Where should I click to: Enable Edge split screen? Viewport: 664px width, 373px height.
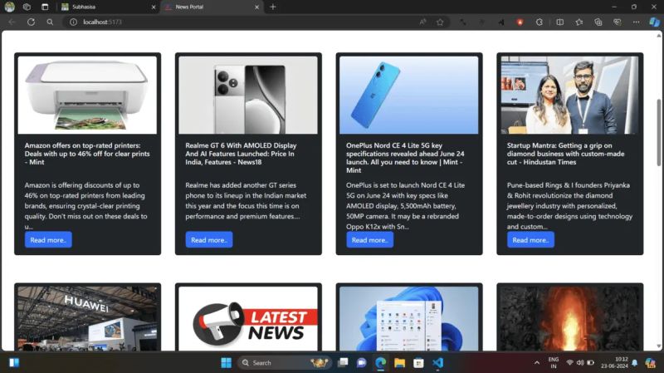(559, 22)
